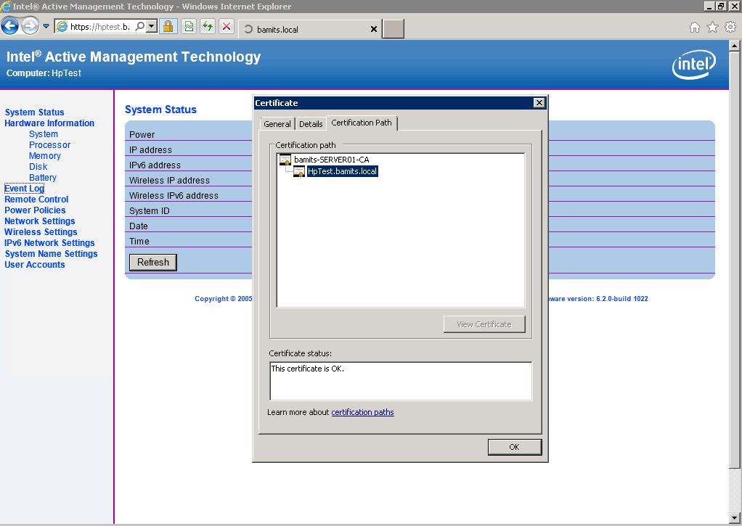Switch to the General tab
The image size is (742, 526).
coord(277,123)
